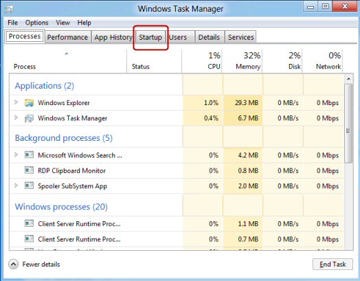360x281 pixels.
Task: Switch to the Performance tab
Action: [67, 37]
